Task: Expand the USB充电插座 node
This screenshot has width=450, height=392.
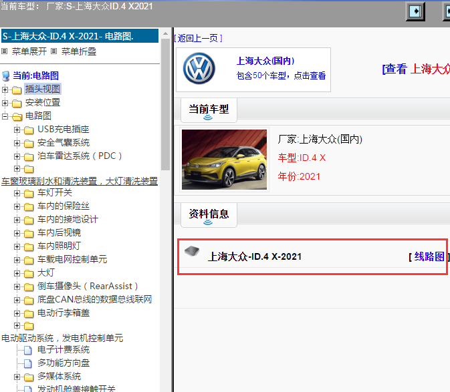Action: (17, 130)
